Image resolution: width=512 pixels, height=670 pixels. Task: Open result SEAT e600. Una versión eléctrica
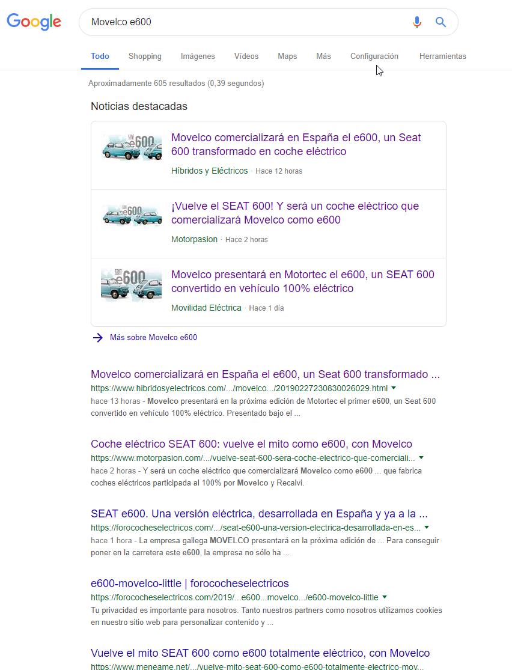(x=260, y=514)
